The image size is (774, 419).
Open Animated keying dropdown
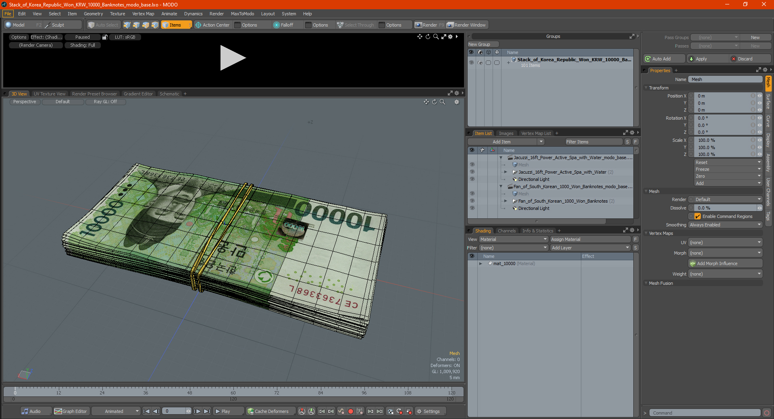(x=116, y=411)
